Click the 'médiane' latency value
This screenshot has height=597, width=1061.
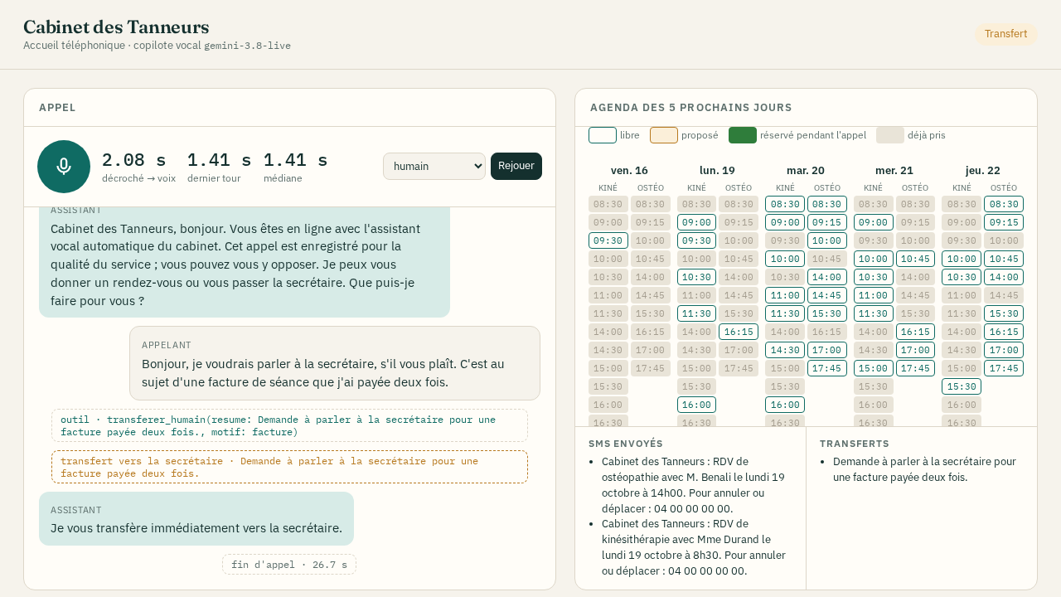295,161
